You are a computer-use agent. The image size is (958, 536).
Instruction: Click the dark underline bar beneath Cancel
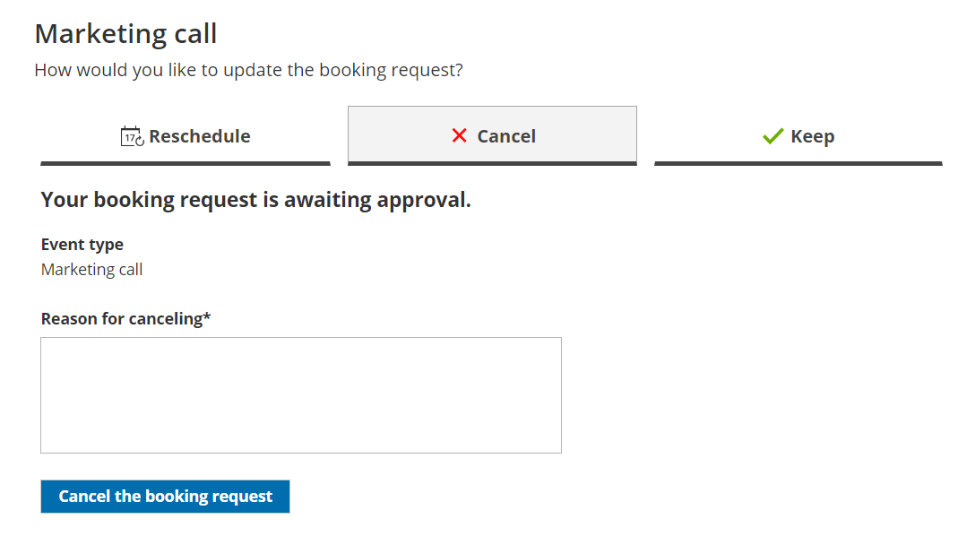[492, 163]
